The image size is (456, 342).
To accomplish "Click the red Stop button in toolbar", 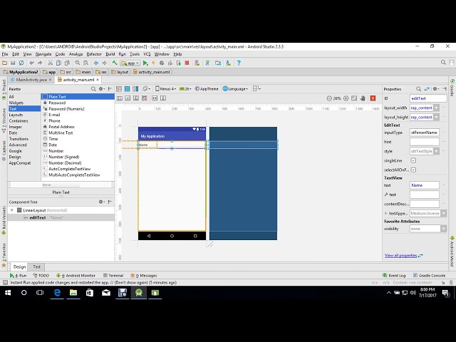I will point(187,63).
